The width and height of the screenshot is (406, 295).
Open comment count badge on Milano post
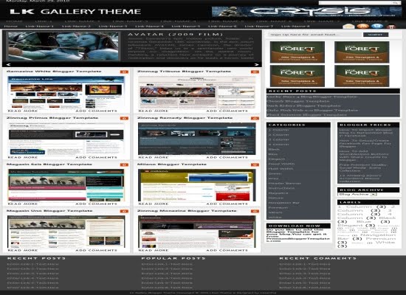coord(255,164)
